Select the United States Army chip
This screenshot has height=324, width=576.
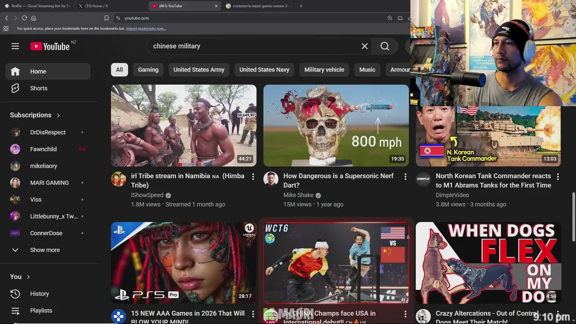point(199,70)
